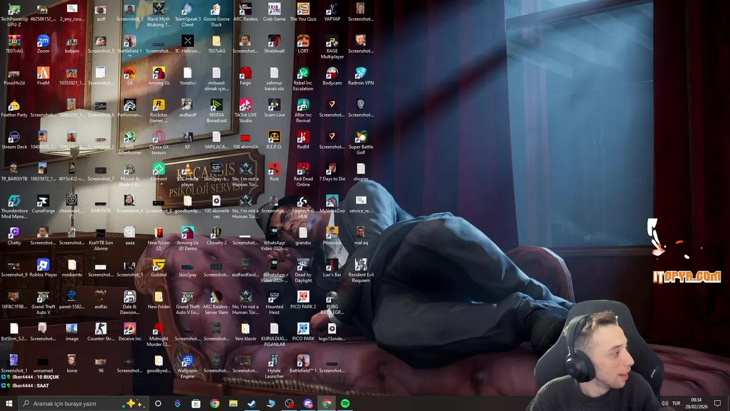Open the notification center

(x=717, y=404)
